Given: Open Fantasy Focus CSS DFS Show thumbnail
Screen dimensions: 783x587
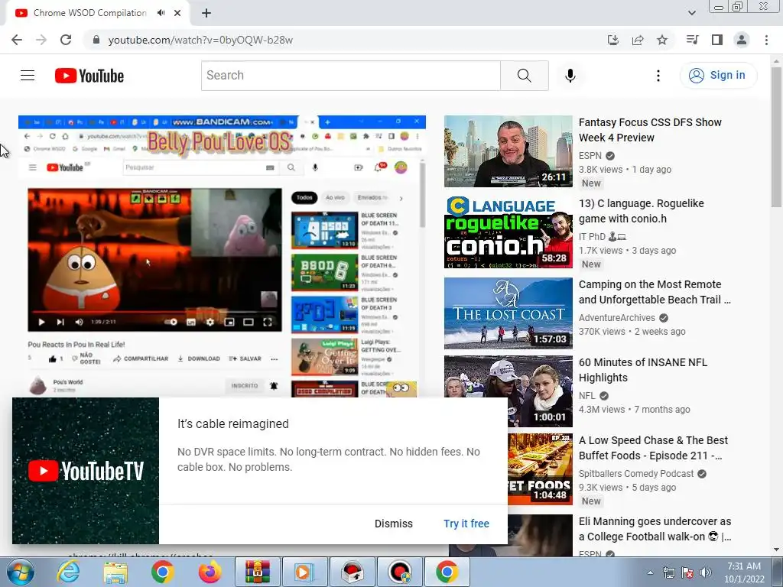Looking at the screenshot, I should 508,151.
